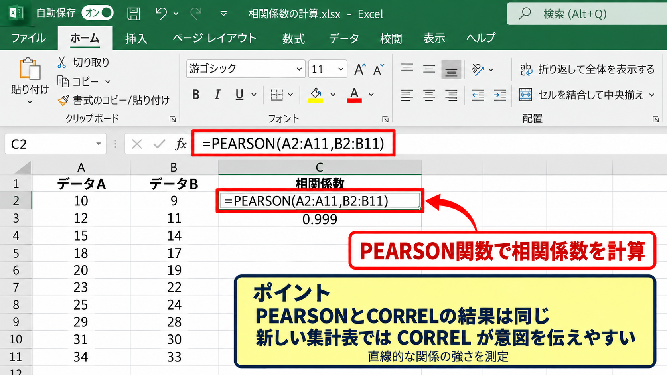Confirm formula entry with checkmark button
Viewport: 667px width, 375px height.
point(159,144)
